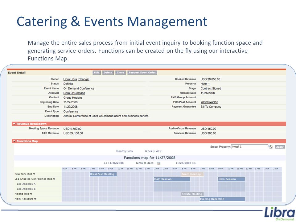The width and height of the screenshot is (296, 222).
Task: Select the Private Meeting function block
Action: (x=192, y=194)
